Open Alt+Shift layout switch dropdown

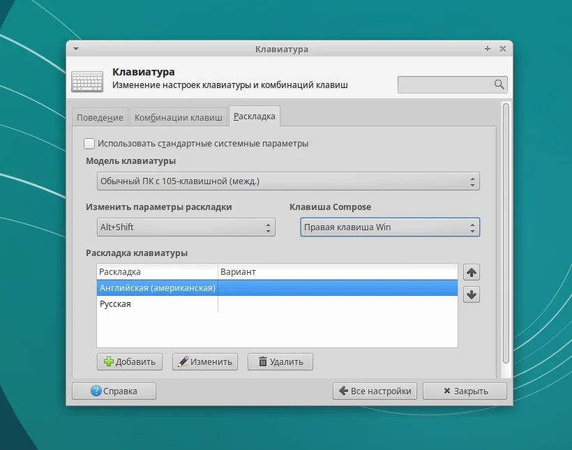[186, 227]
